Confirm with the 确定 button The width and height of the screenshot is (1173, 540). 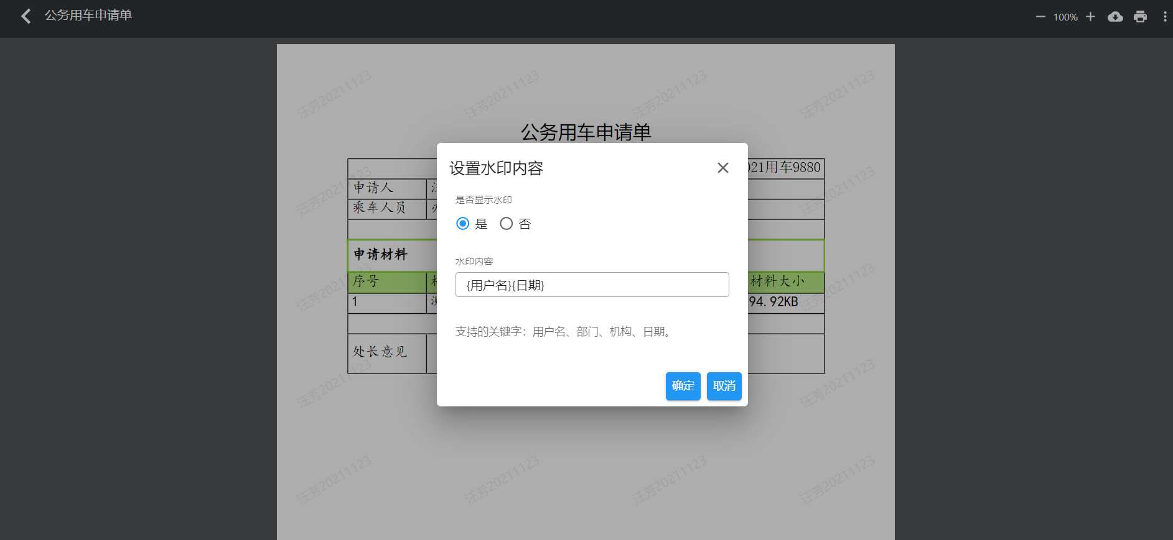click(683, 386)
